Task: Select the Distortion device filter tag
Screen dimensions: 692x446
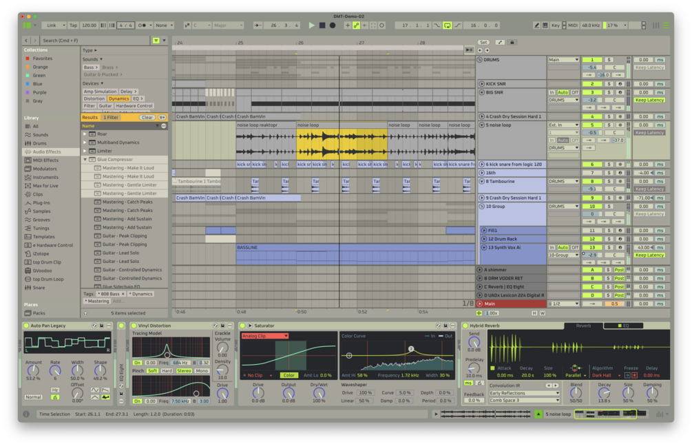Action: click(94, 99)
